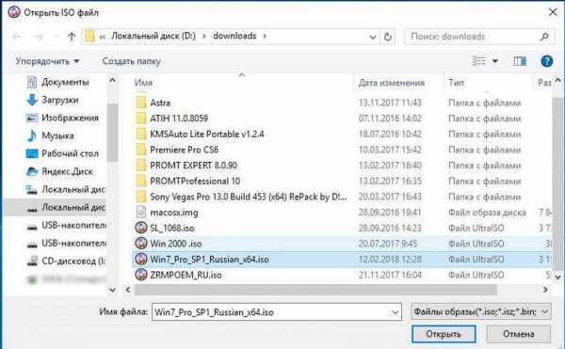Viewport: 565px width, 349px height.
Task: Open Изображения in the sidebar
Action: [70, 118]
